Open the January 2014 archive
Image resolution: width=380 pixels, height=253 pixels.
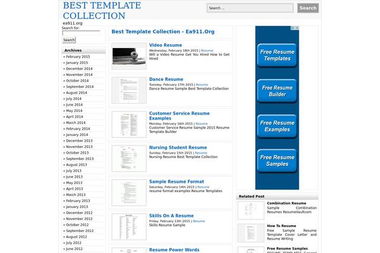(77, 135)
